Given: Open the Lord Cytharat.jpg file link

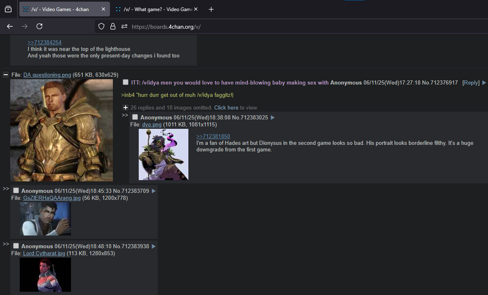Looking at the screenshot, I should [x=44, y=253].
